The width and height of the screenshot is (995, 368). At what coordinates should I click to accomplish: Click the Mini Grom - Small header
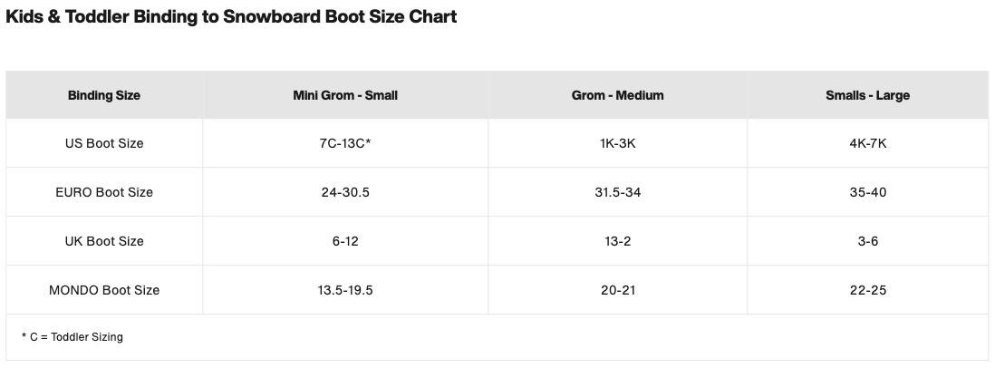345,95
